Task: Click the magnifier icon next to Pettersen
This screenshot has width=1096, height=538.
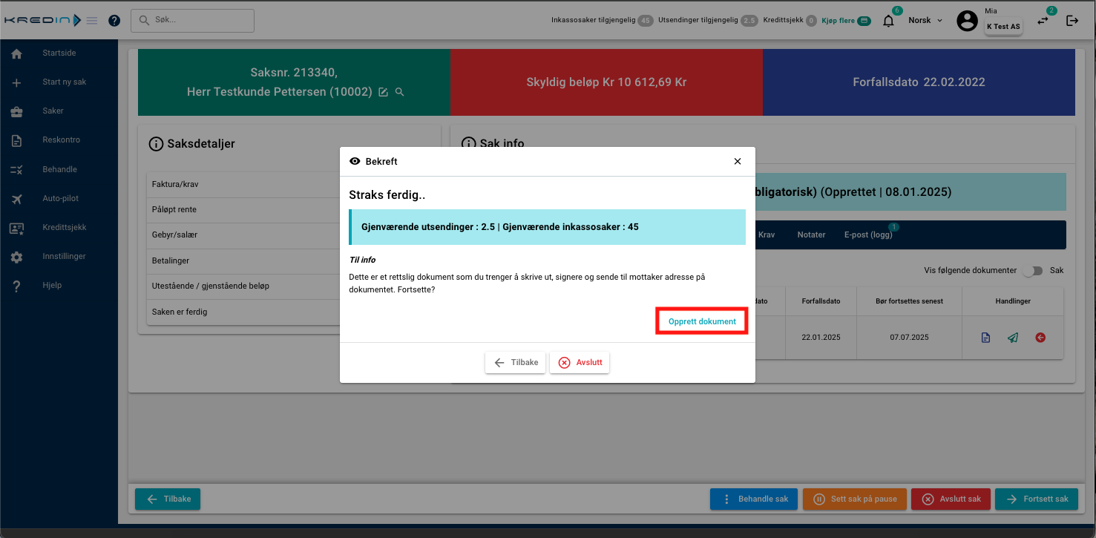Action: (x=399, y=92)
